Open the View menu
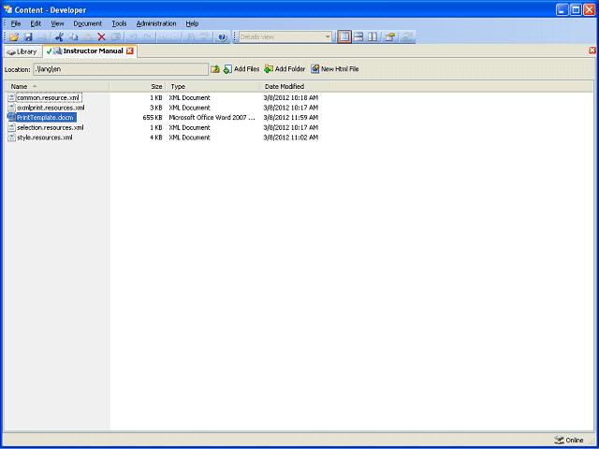Image resolution: width=599 pixels, height=449 pixels. (57, 23)
